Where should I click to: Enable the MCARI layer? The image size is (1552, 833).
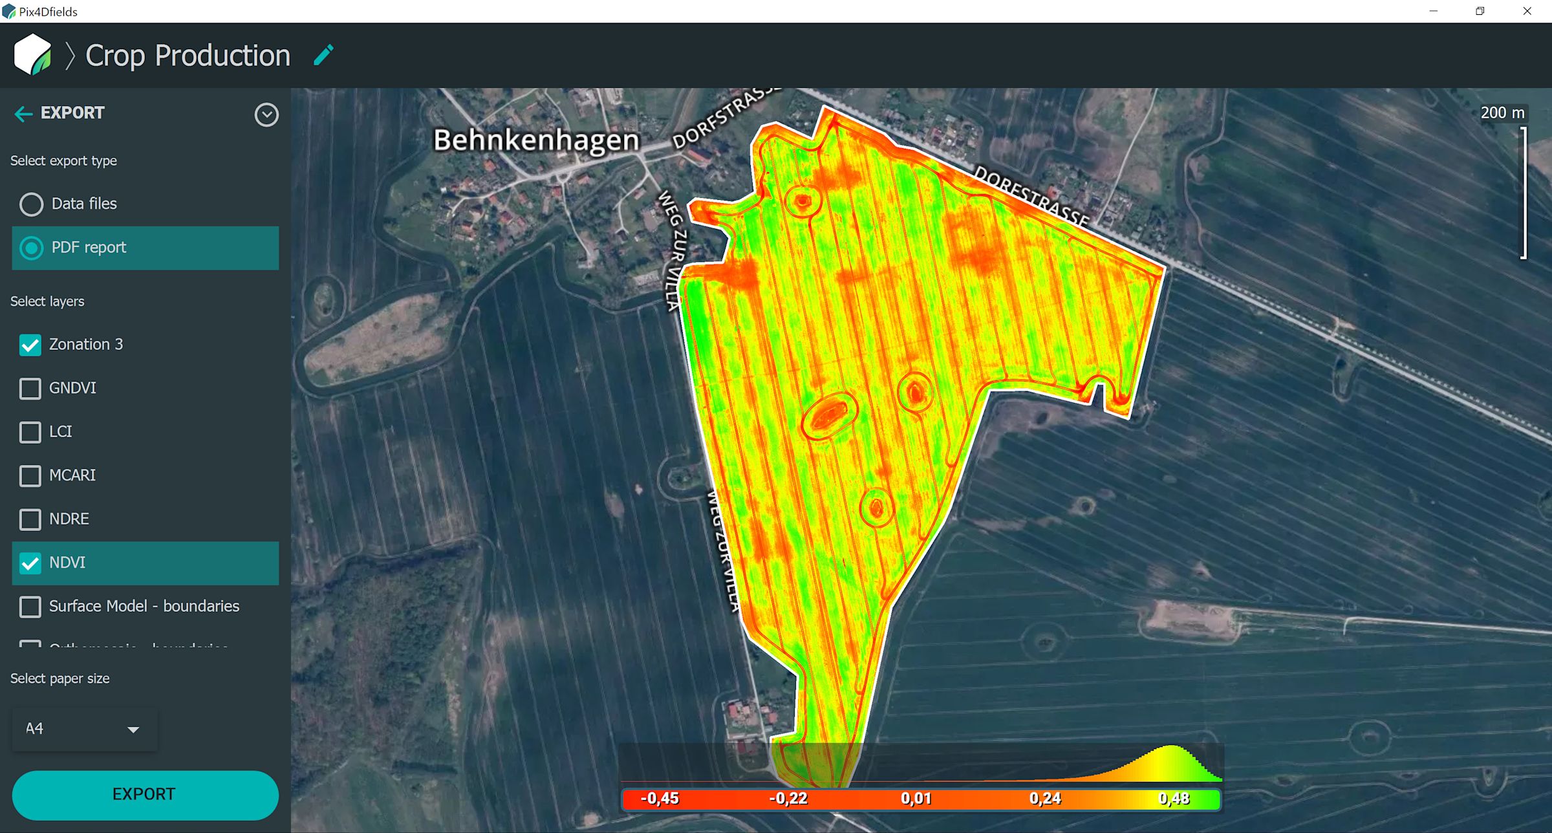pos(30,475)
